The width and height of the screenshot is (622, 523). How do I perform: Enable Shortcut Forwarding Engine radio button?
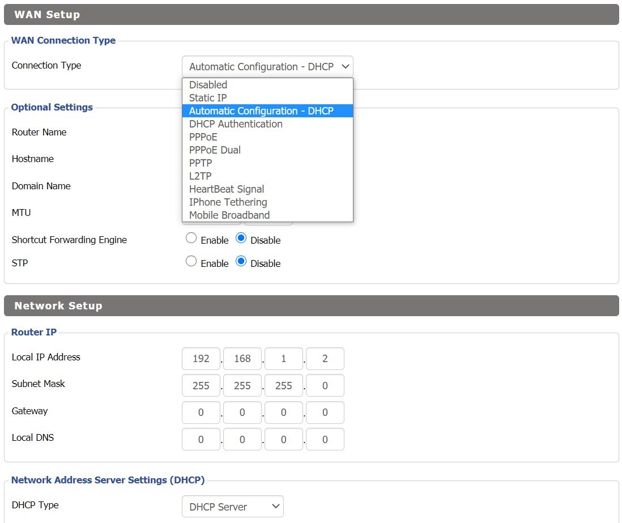click(x=191, y=239)
